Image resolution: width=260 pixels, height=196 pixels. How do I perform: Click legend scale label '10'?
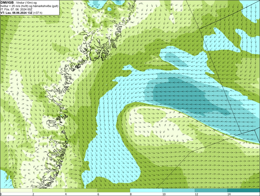[164, 194]
